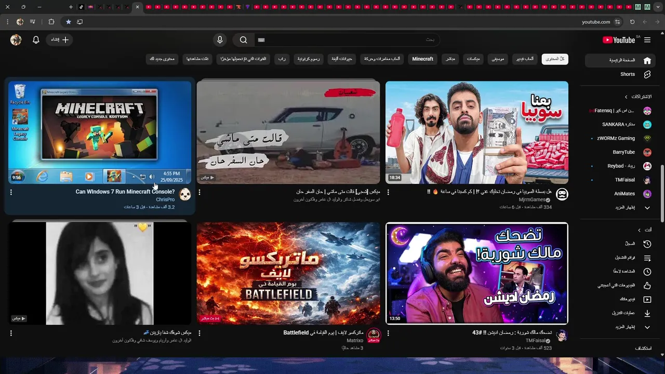Open the You (أنت) section header
This screenshot has width=665, height=374.
(x=645, y=230)
